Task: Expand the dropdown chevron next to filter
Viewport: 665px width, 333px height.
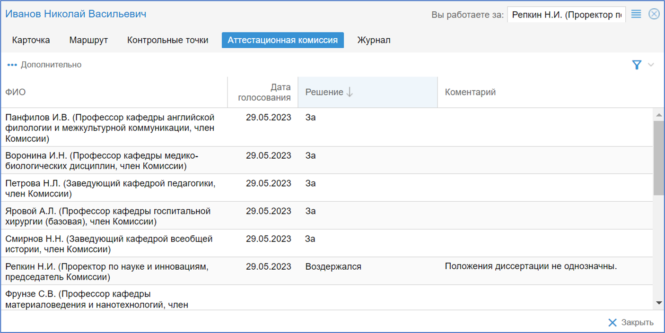Action: coord(651,65)
